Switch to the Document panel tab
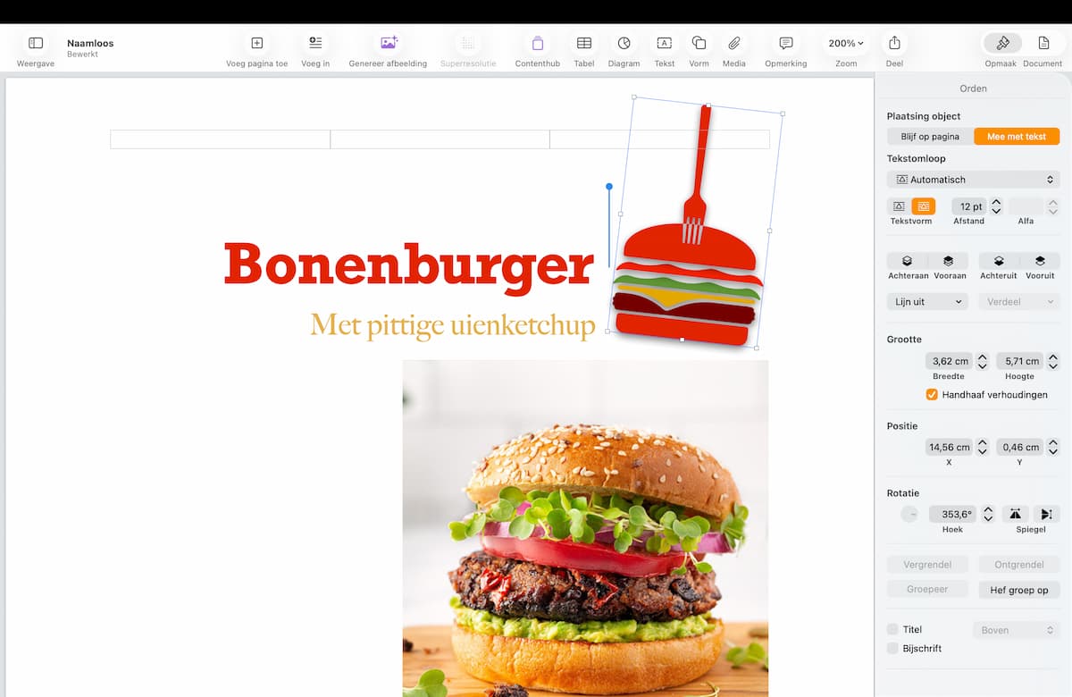The height and width of the screenshot is (697, 1072). 1043,43
